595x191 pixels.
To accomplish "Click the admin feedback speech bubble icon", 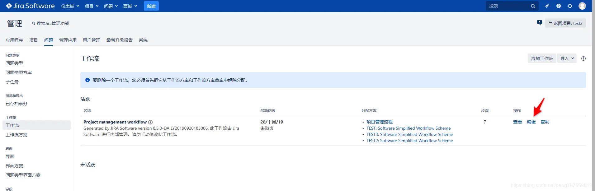I will 540,23.
